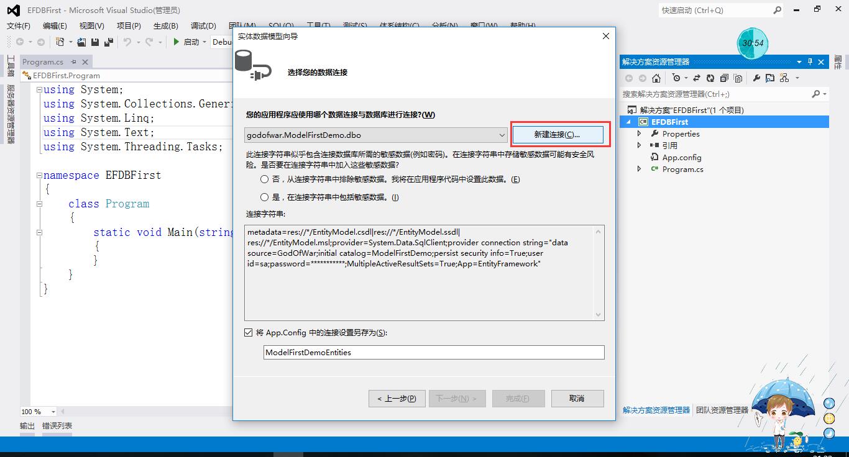Close the entity data model wizard
This screenshot has width=849, height=457.
point(606,36)
